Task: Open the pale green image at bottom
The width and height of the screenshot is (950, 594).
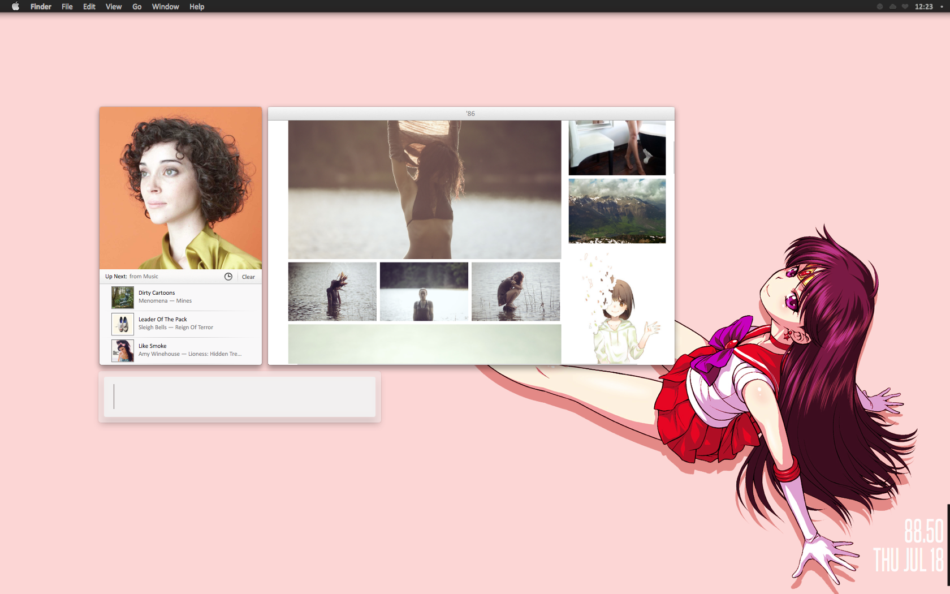Action: click(425, 344)
